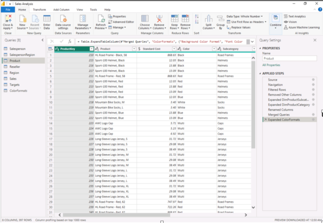Click the Remove Rows icon
323x223 pixels.
(185, 19)
